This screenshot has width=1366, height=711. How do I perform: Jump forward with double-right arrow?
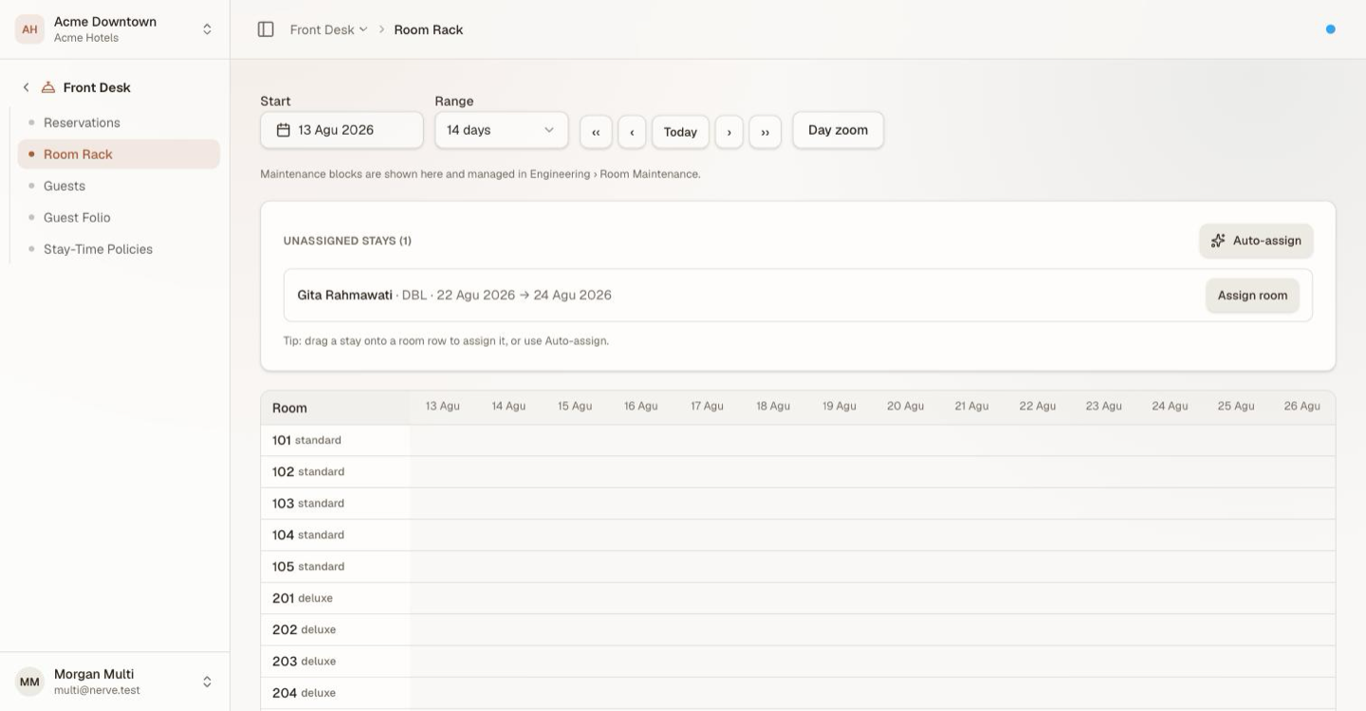(x=765, y=132)
